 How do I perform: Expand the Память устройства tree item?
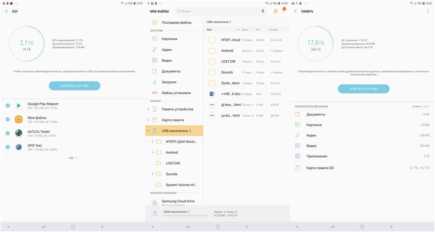click(x=148, y=108)
